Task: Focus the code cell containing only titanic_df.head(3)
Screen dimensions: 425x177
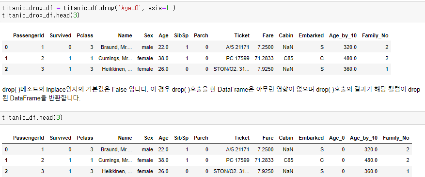Action: [x=212, y=118]
